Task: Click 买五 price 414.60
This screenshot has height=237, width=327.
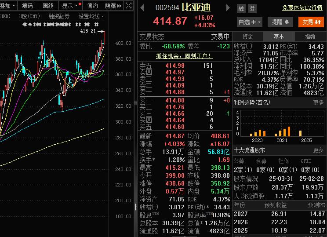Action: coord(175,127)
